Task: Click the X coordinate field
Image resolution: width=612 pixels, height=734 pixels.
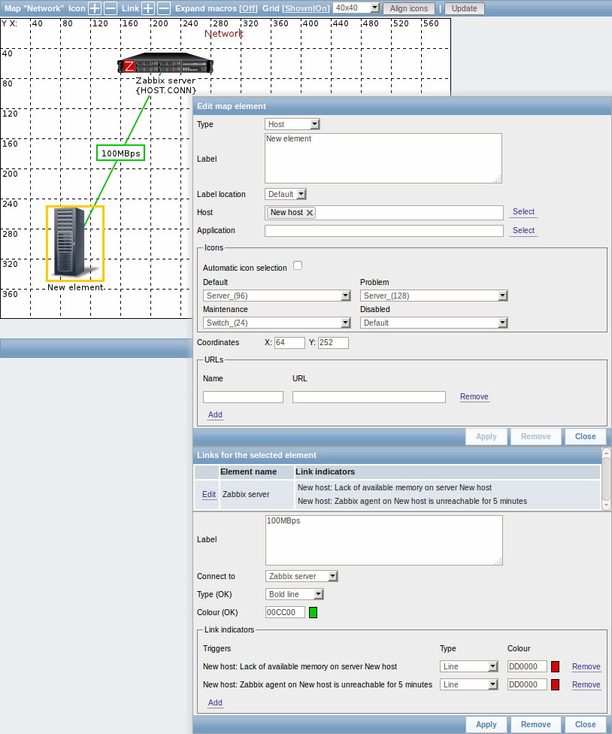Action: [x=289, y=343]
